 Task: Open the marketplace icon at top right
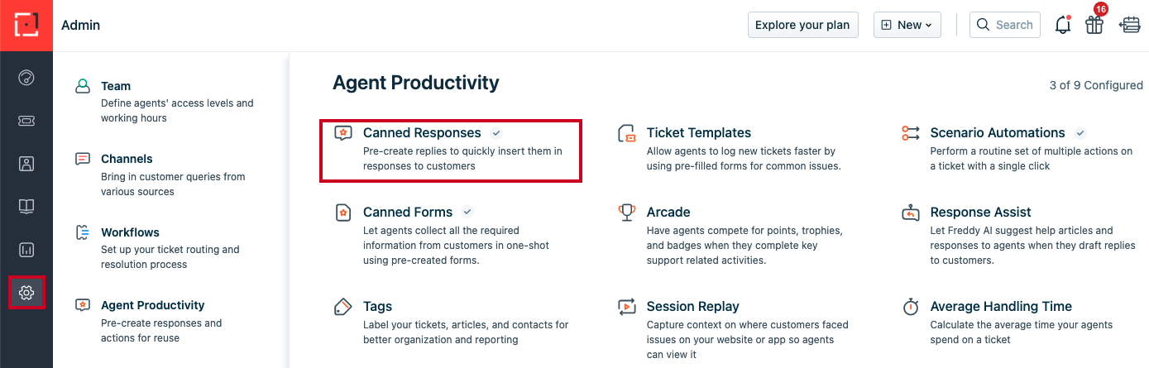pos(1129,25)
